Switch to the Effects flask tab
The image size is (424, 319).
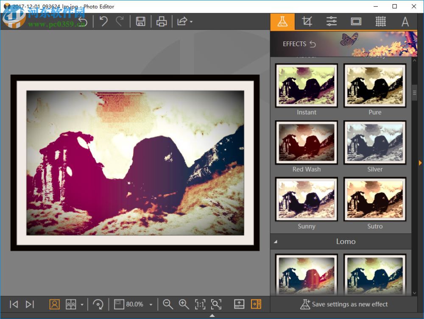[283, 22]
